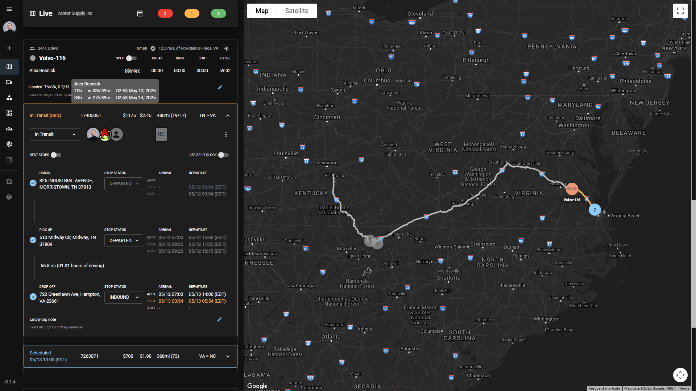Open the truck fleet sidebar icon
The width and height of the screenshot is (696, 391).
(9, 82)
